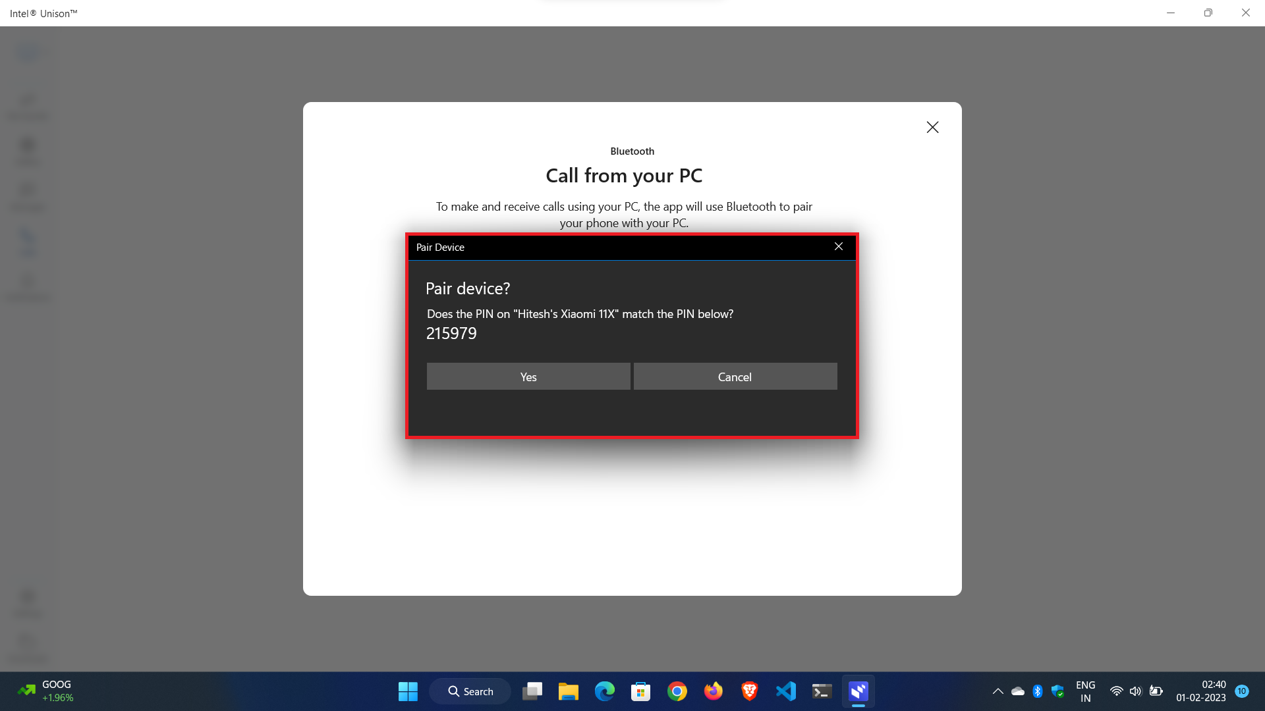Close the Pair Device dialog
This screenshot has width=1265, height=711.
click(839, 247)
